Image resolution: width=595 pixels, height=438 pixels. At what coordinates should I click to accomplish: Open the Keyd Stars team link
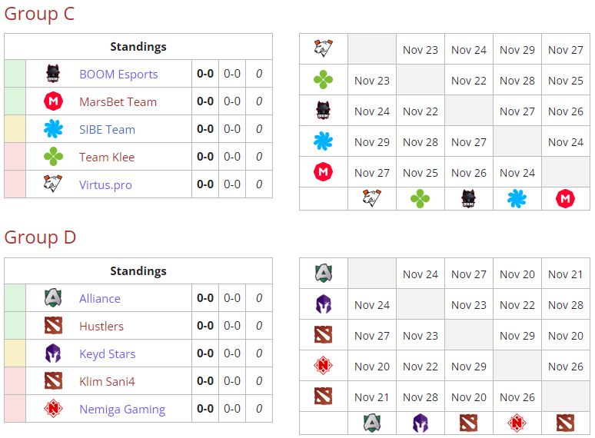pos(108,354)
